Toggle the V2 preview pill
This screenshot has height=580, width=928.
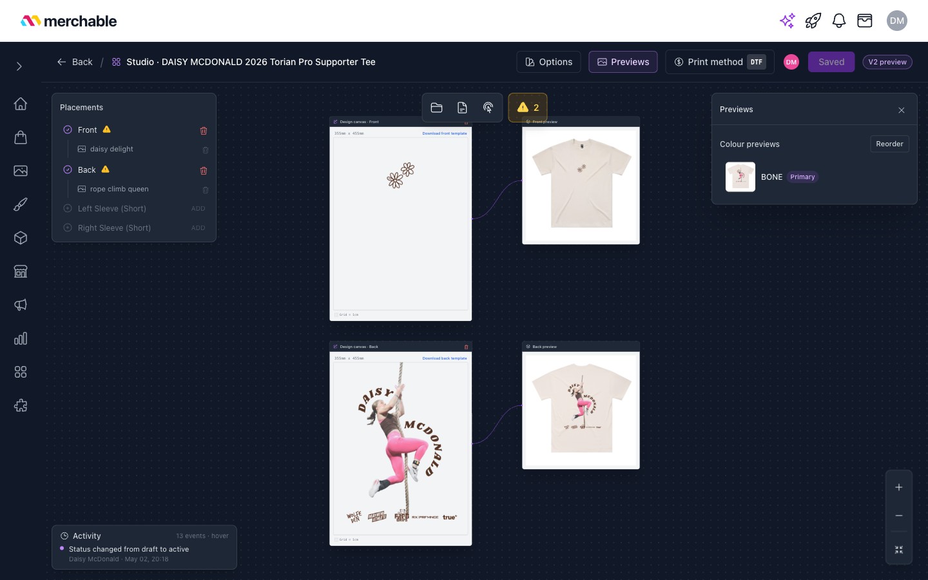point(887,62)
